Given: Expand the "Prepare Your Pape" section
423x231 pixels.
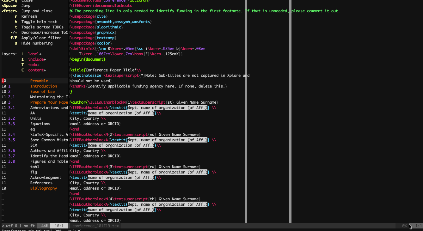Looking at the screenshot, I should [49, 102].
